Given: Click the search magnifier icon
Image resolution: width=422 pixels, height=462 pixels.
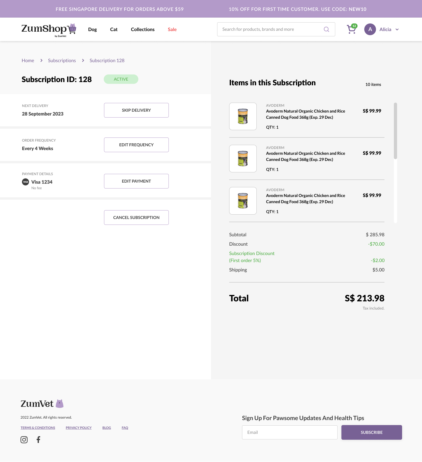Looking at the screenshot, I should 326,29.
